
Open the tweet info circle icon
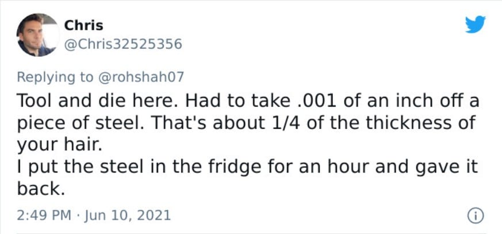click(x=476, y=216)
